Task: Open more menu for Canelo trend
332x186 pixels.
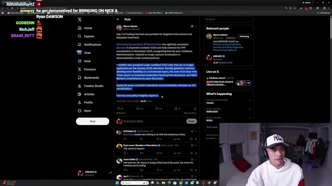Action: (x=250, y=100)
